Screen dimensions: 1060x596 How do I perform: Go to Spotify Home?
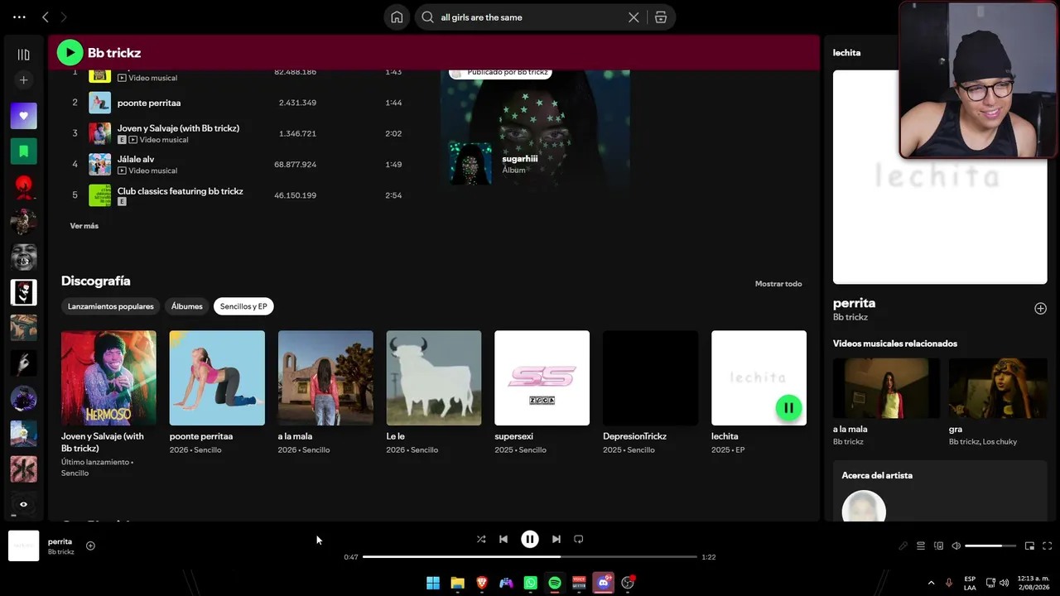tap(397, 17)
